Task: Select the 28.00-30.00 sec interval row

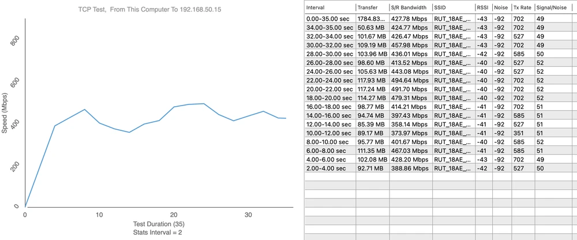Action: [x=329, y=54]
